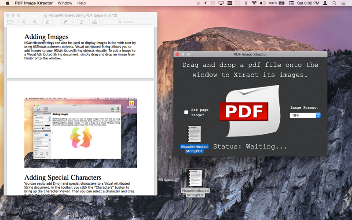
Task: Zoom in on Preview document
Action: [35, 22]
